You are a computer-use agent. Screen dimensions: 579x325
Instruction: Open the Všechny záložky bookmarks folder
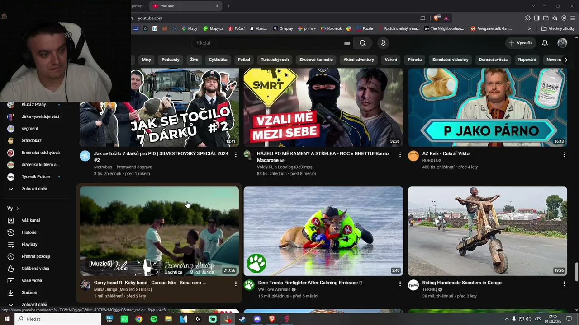(558, 28)
